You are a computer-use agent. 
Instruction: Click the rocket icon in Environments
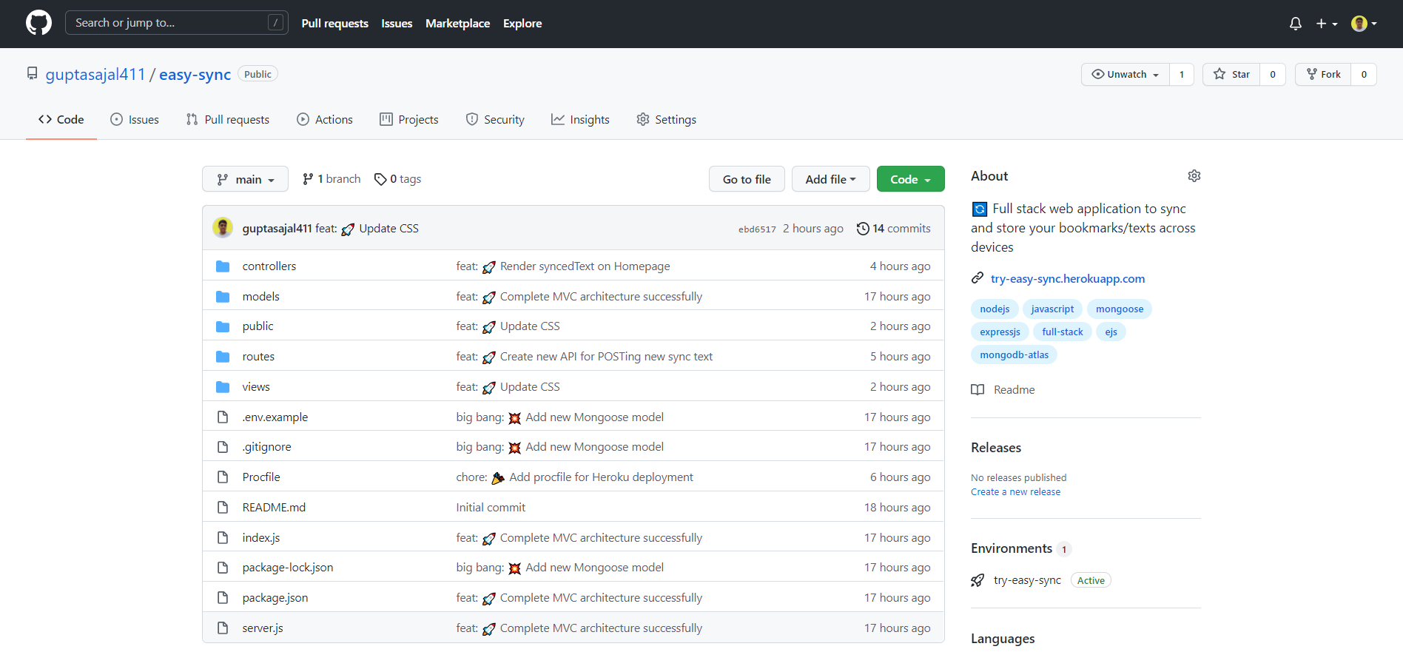click(x=978, y=580)
